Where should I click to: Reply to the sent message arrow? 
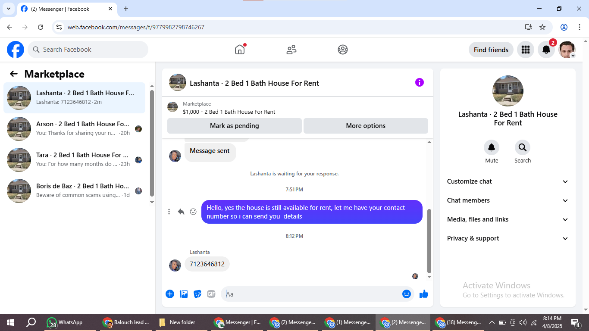[181, 212]
